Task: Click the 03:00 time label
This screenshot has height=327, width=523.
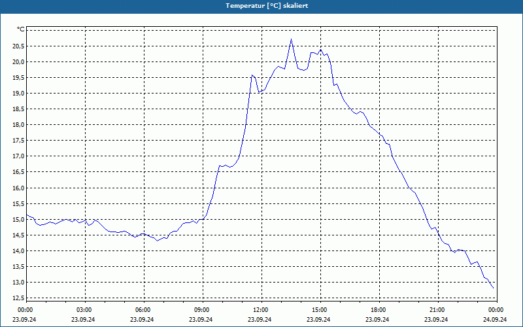Action: click(x=86, y=310)
